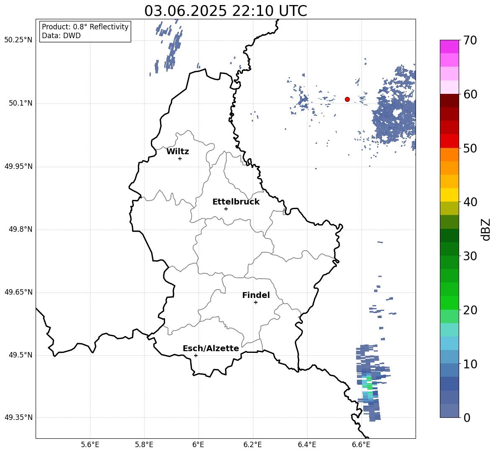Click the 6.6°E longitude label
Image resolution: width=496 pixels, height=453 pixels.
click(361, 445)
